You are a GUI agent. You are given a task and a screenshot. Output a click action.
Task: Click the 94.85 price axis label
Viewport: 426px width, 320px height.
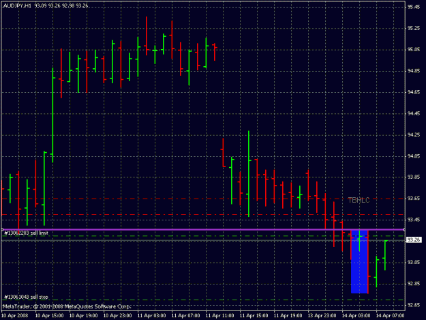(x=414, y=71)
